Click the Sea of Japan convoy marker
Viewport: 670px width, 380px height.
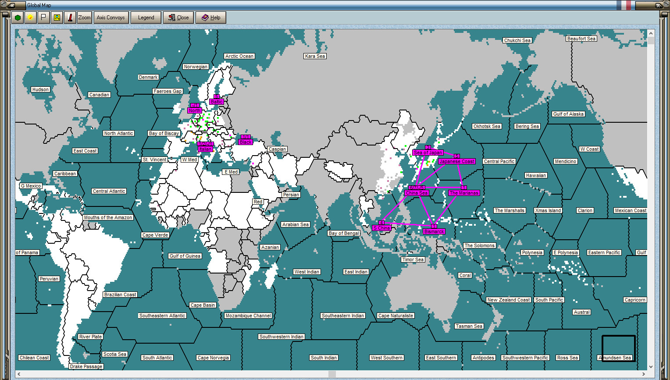click(428, 152)
